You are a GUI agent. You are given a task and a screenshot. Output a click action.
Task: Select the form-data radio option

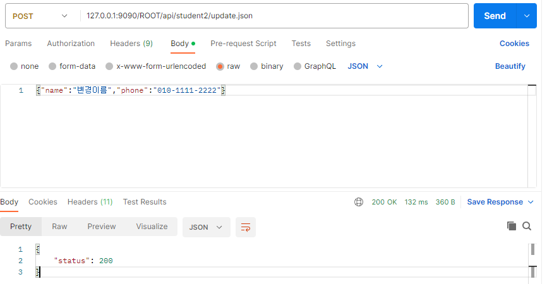[x=52, y=66]
